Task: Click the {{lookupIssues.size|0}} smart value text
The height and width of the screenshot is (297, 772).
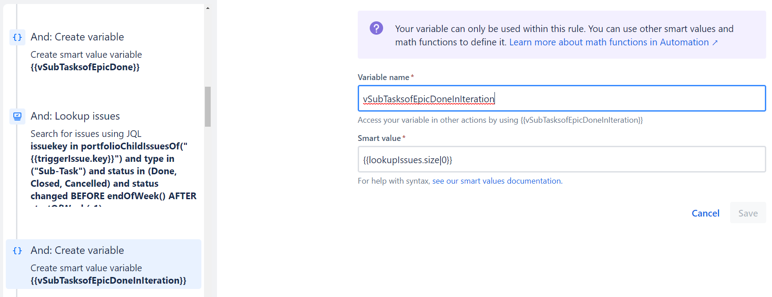Action: (407, 160)
